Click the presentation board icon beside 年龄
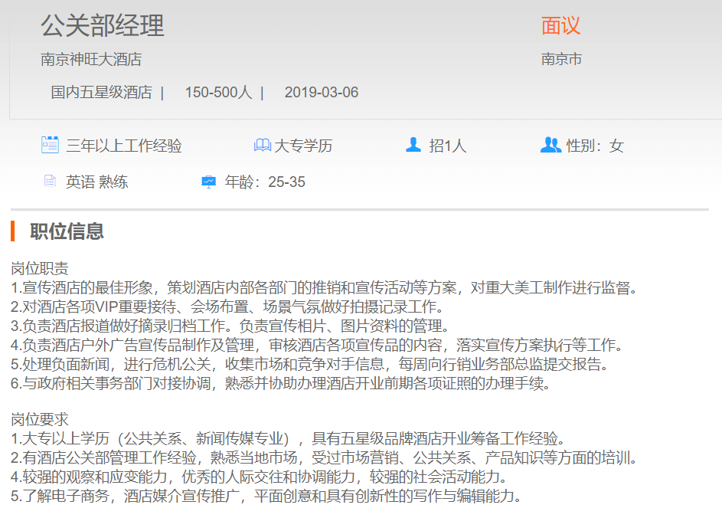This screenshot has height=531, width=722. (208, 182)
